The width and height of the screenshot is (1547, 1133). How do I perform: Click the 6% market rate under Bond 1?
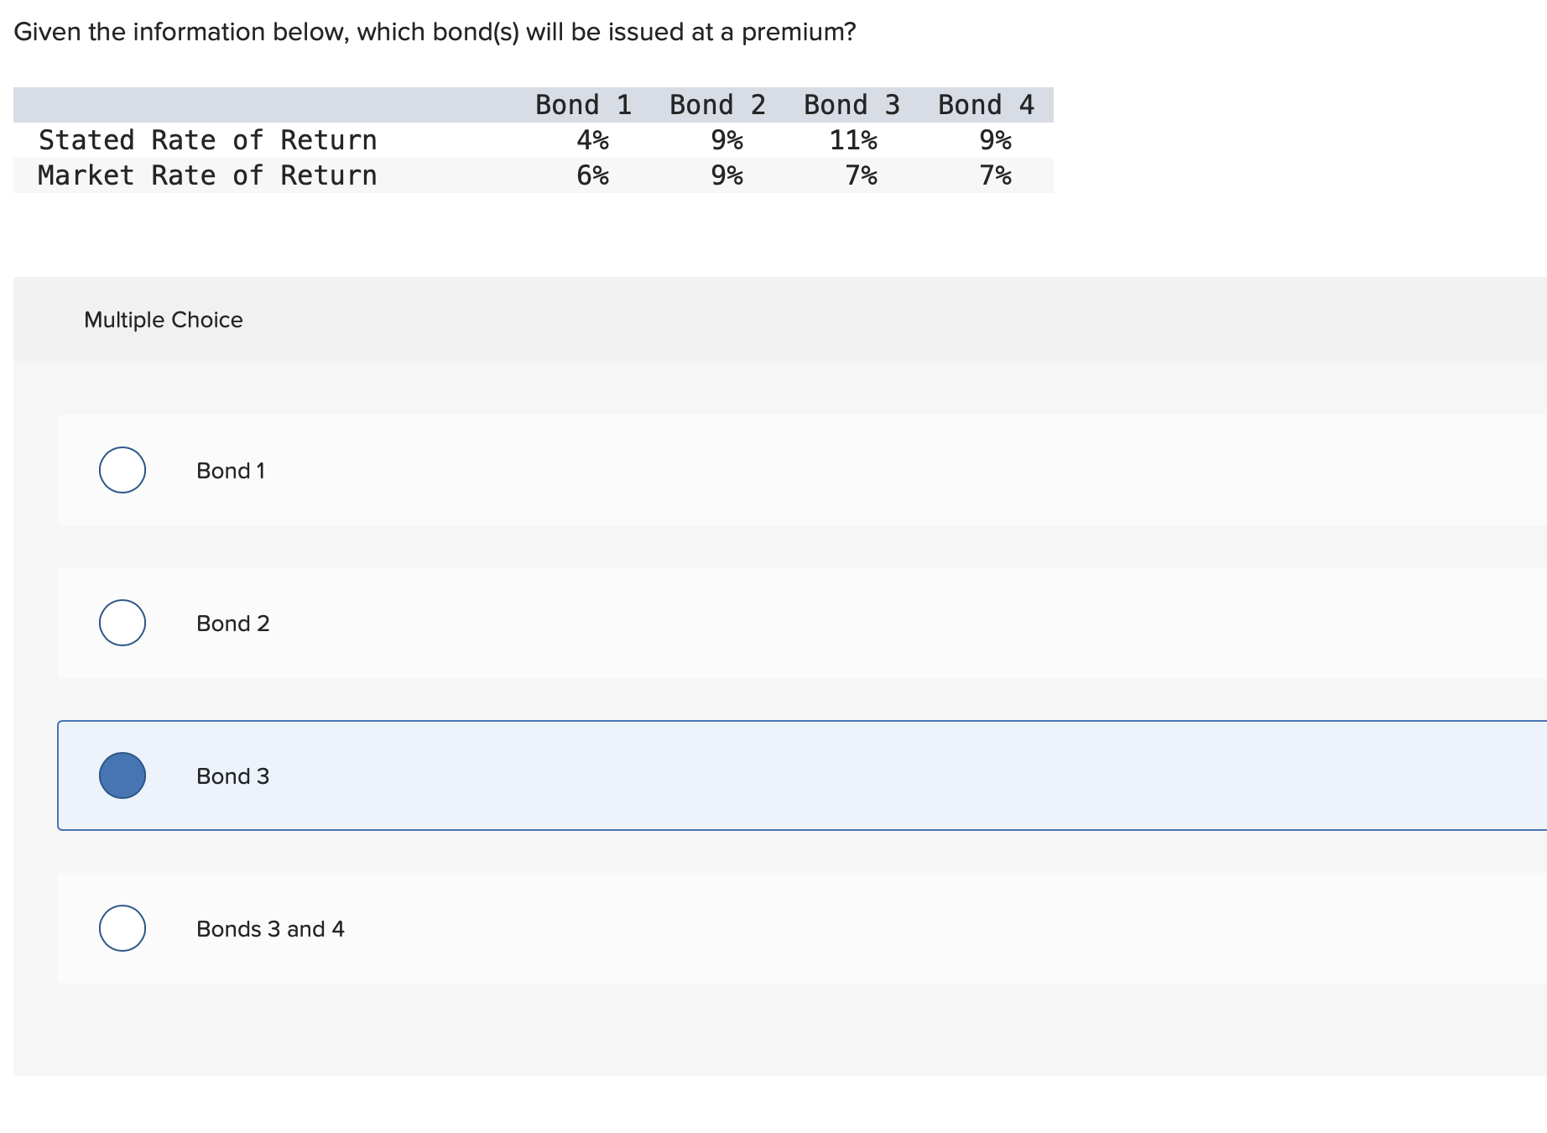point(593,175)
